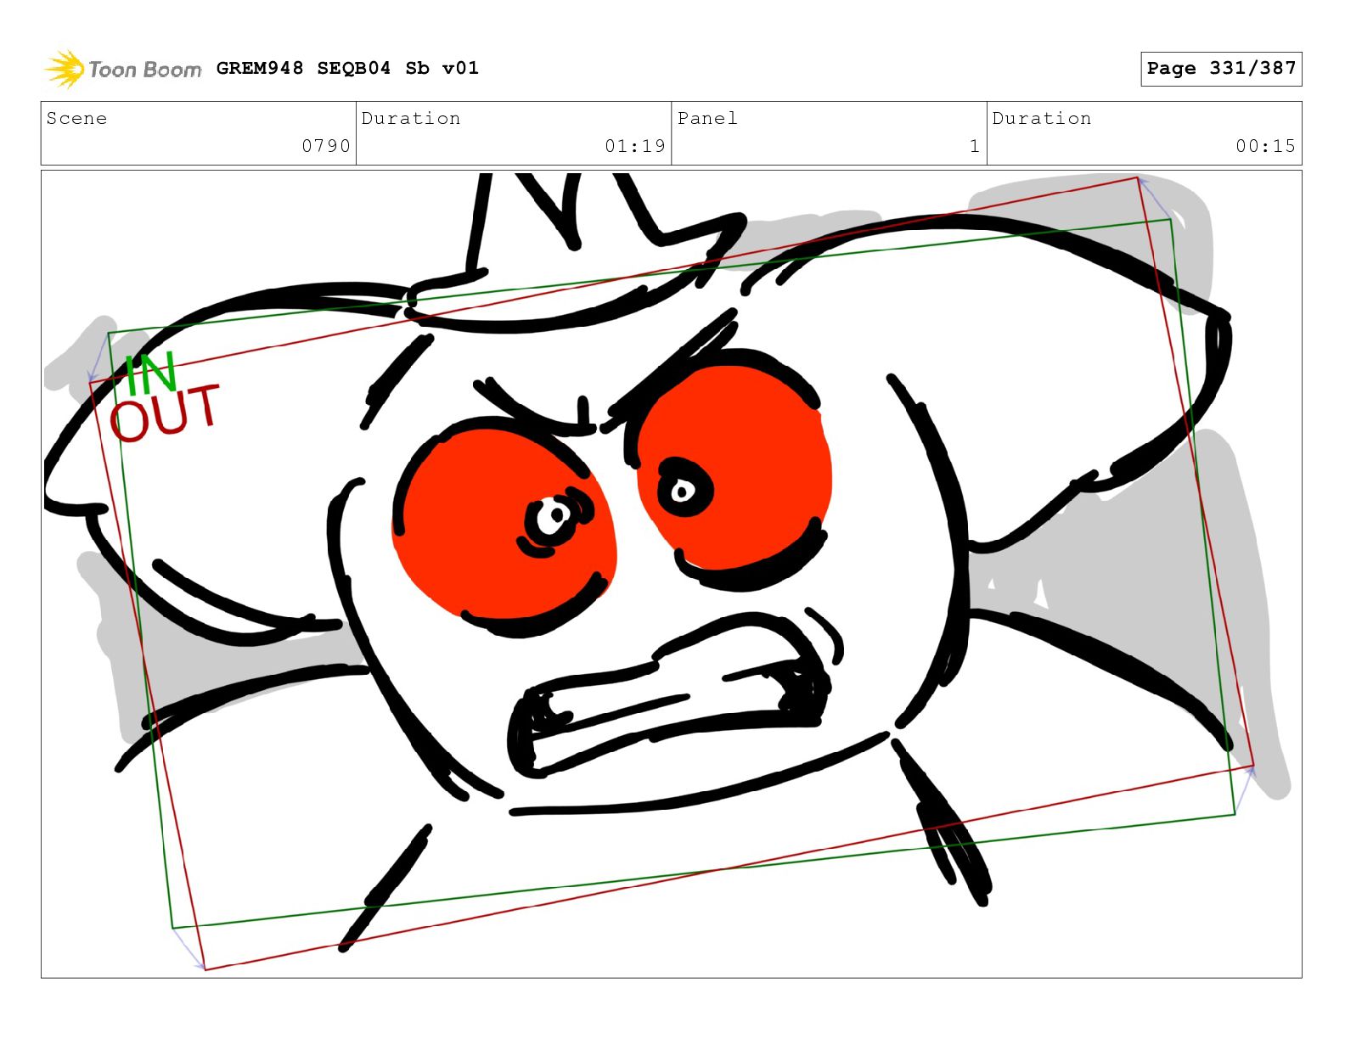This screenshot has height=1039, width=1345.
Task: Click the 'Scene' header label
Action: click(76, 118)
